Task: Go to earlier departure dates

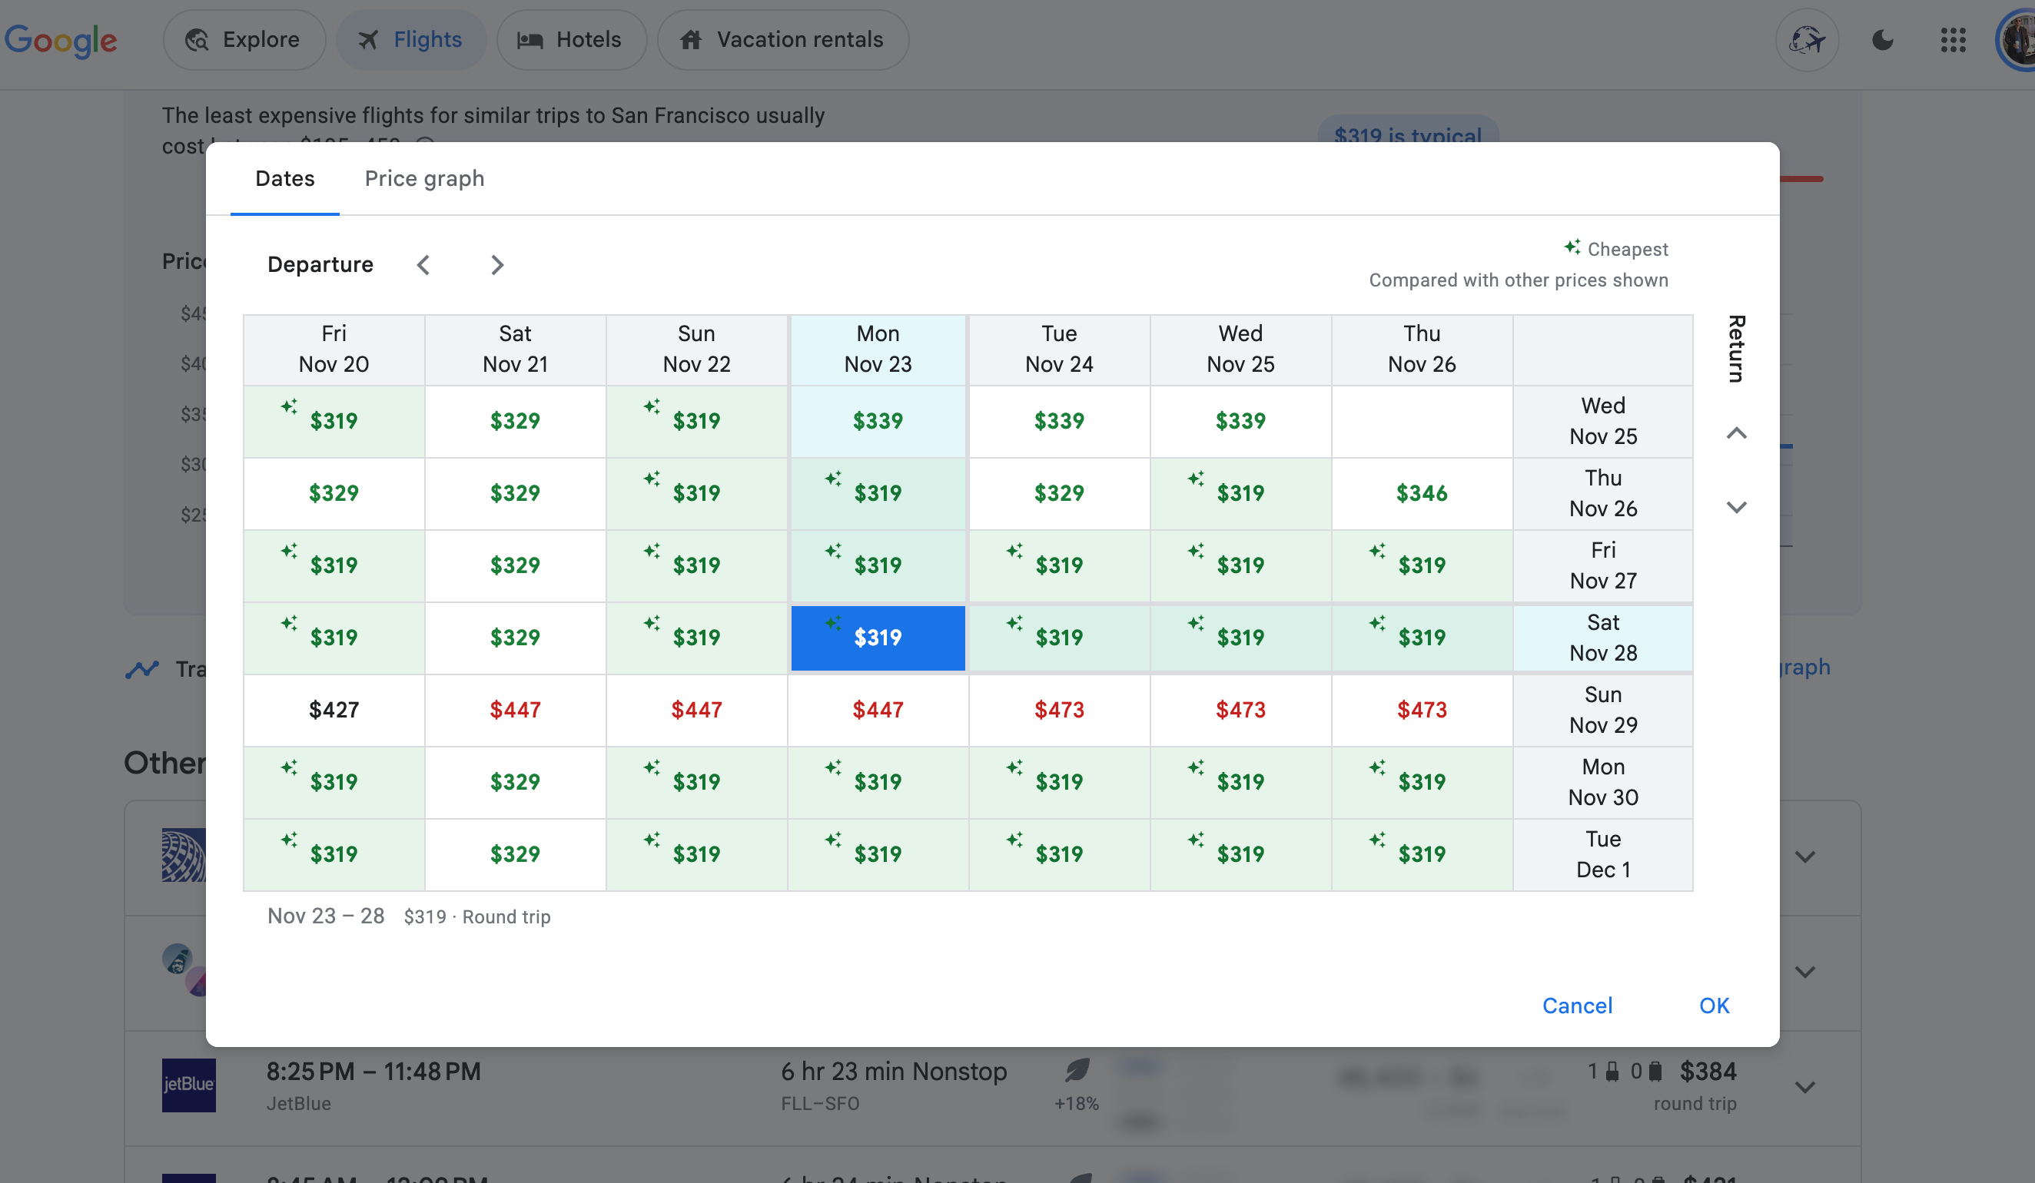Action: [x=423, y=265]
